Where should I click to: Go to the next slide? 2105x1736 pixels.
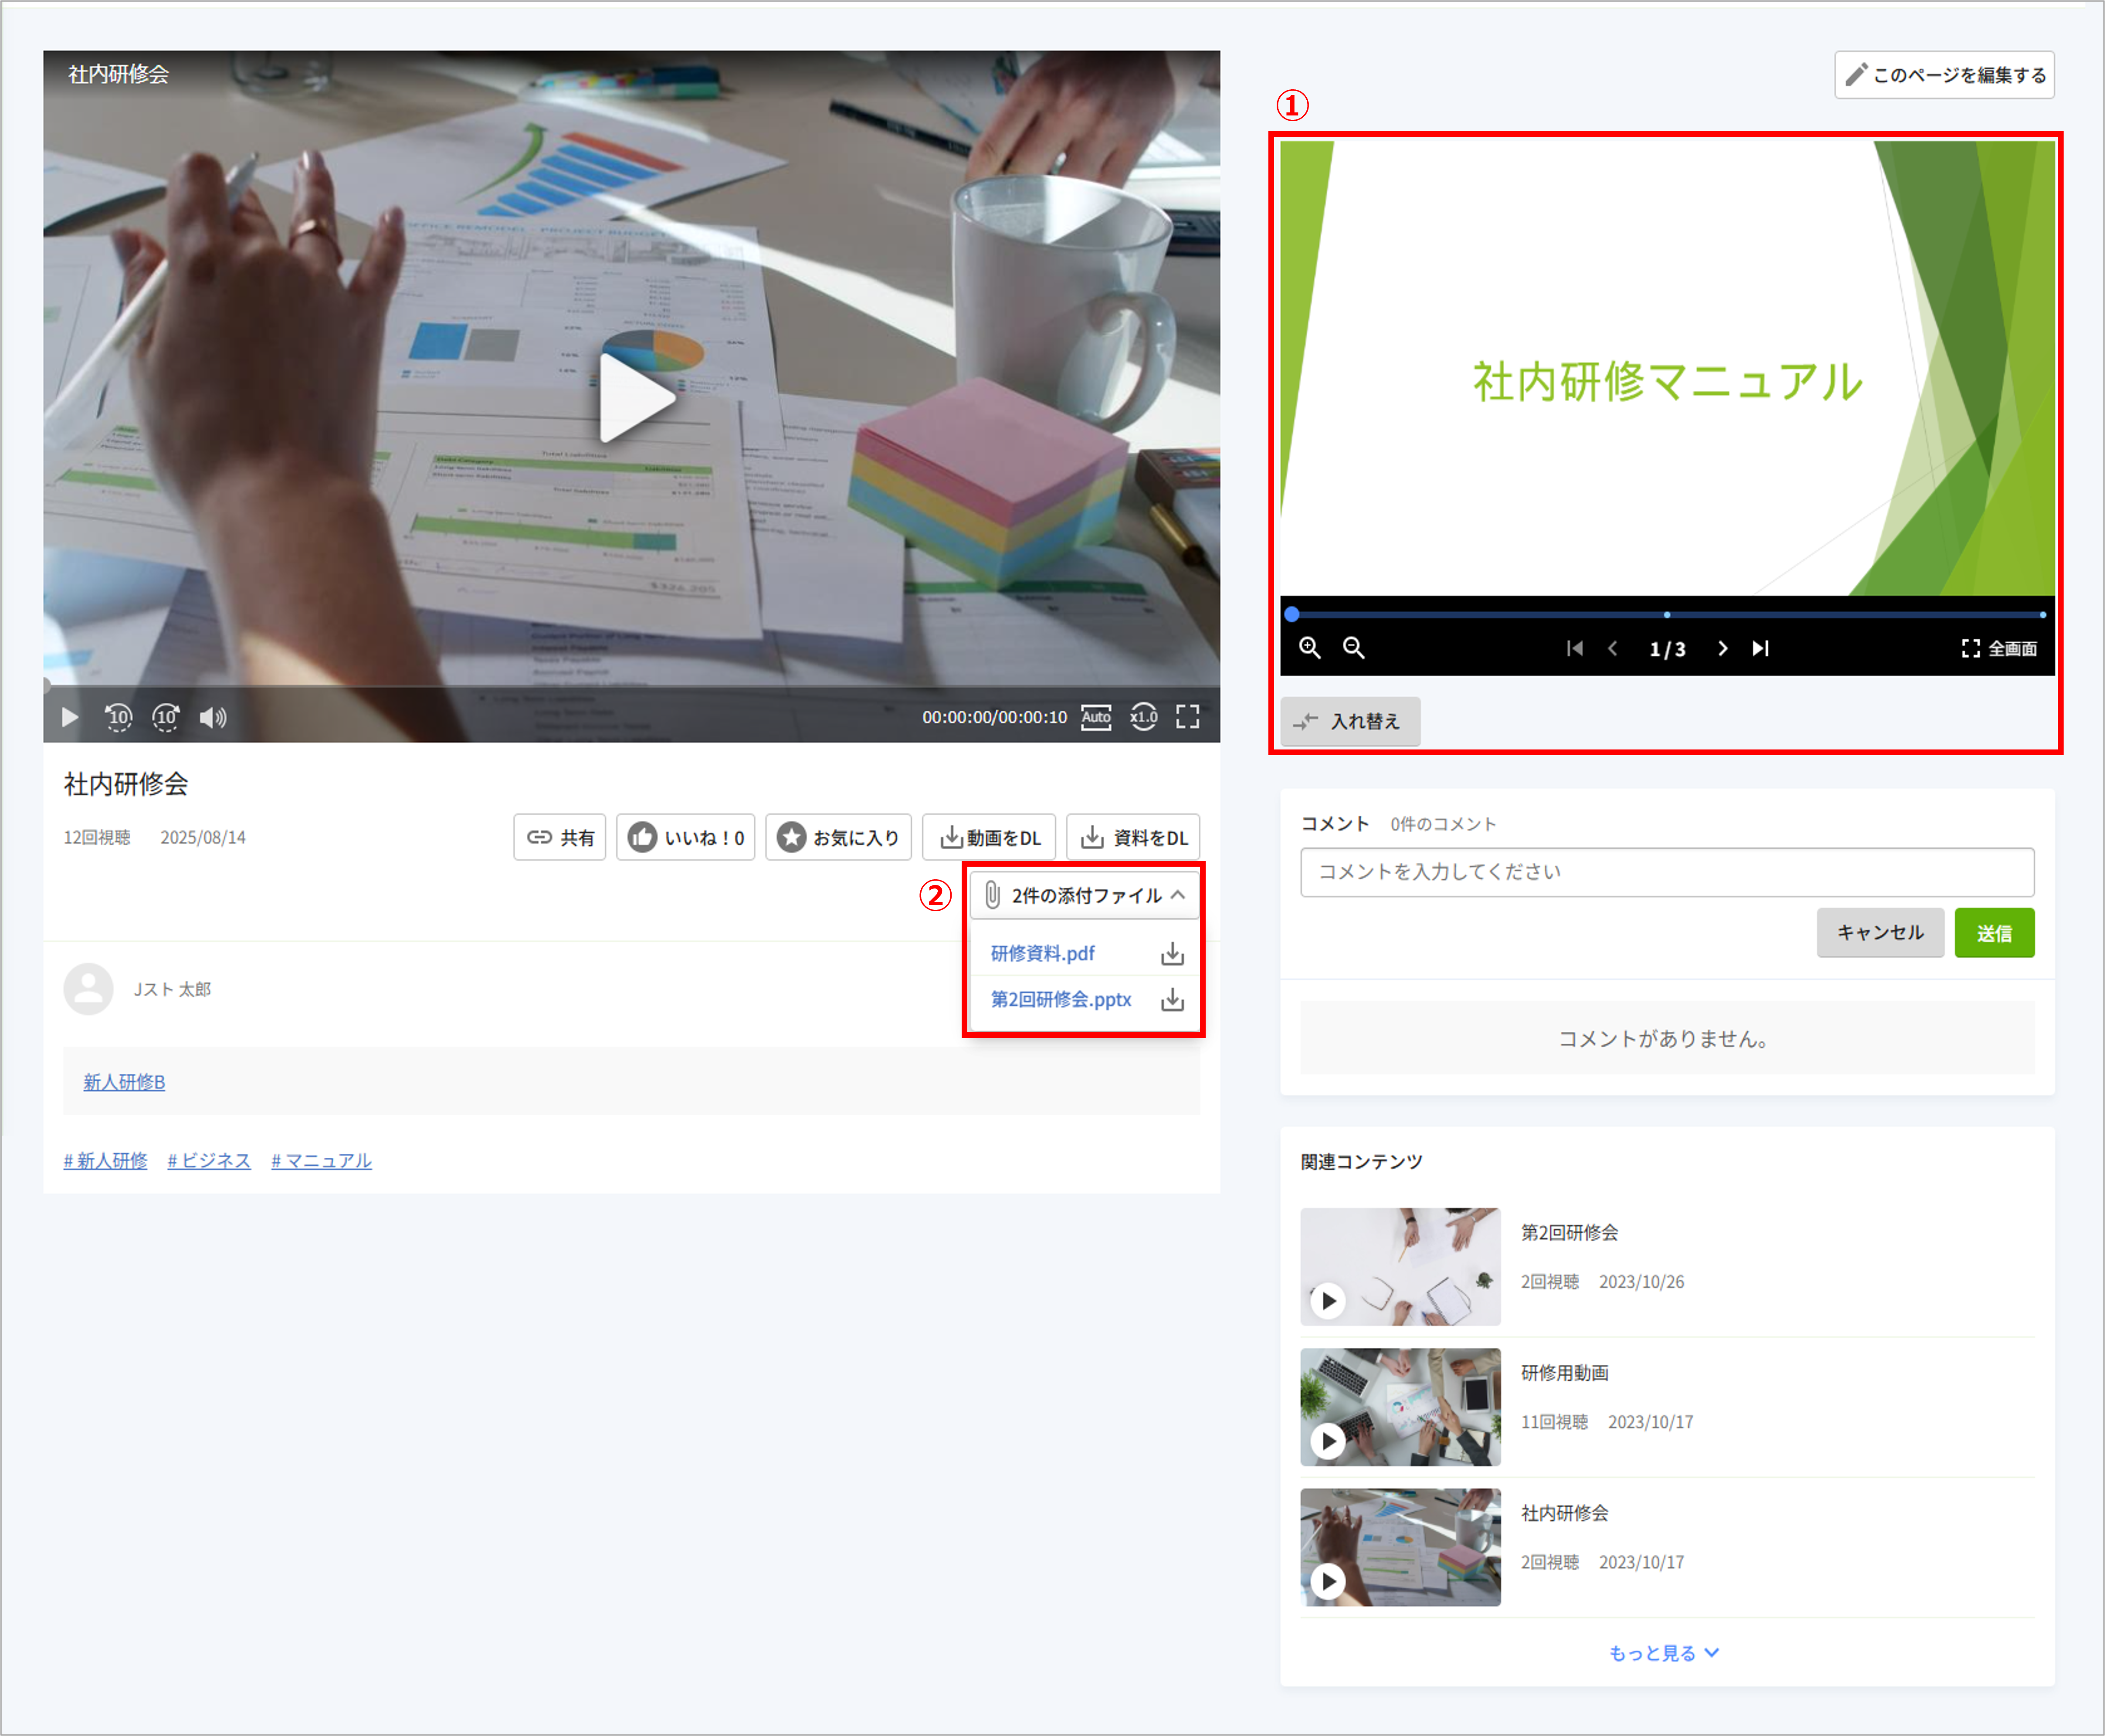tap(1722, 648)
